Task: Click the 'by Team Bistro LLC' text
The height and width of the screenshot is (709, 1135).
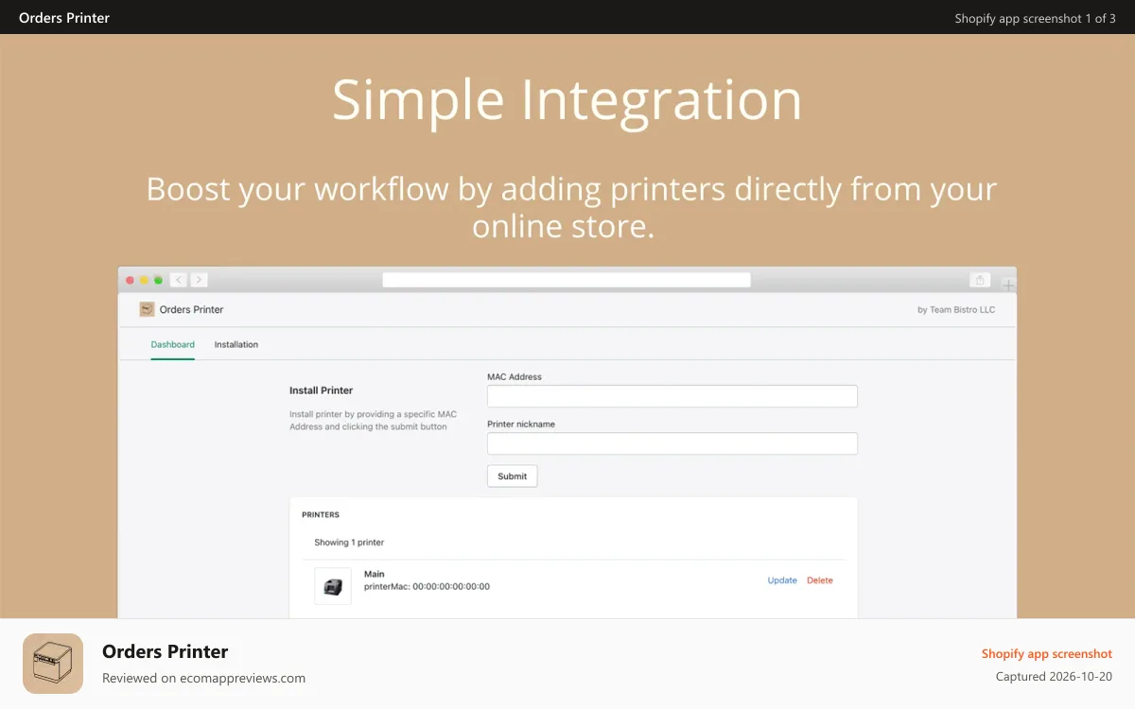Action: (x=956, y=309)
